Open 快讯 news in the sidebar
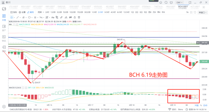This screenshot has height=112, width=209. pos(4,38)
